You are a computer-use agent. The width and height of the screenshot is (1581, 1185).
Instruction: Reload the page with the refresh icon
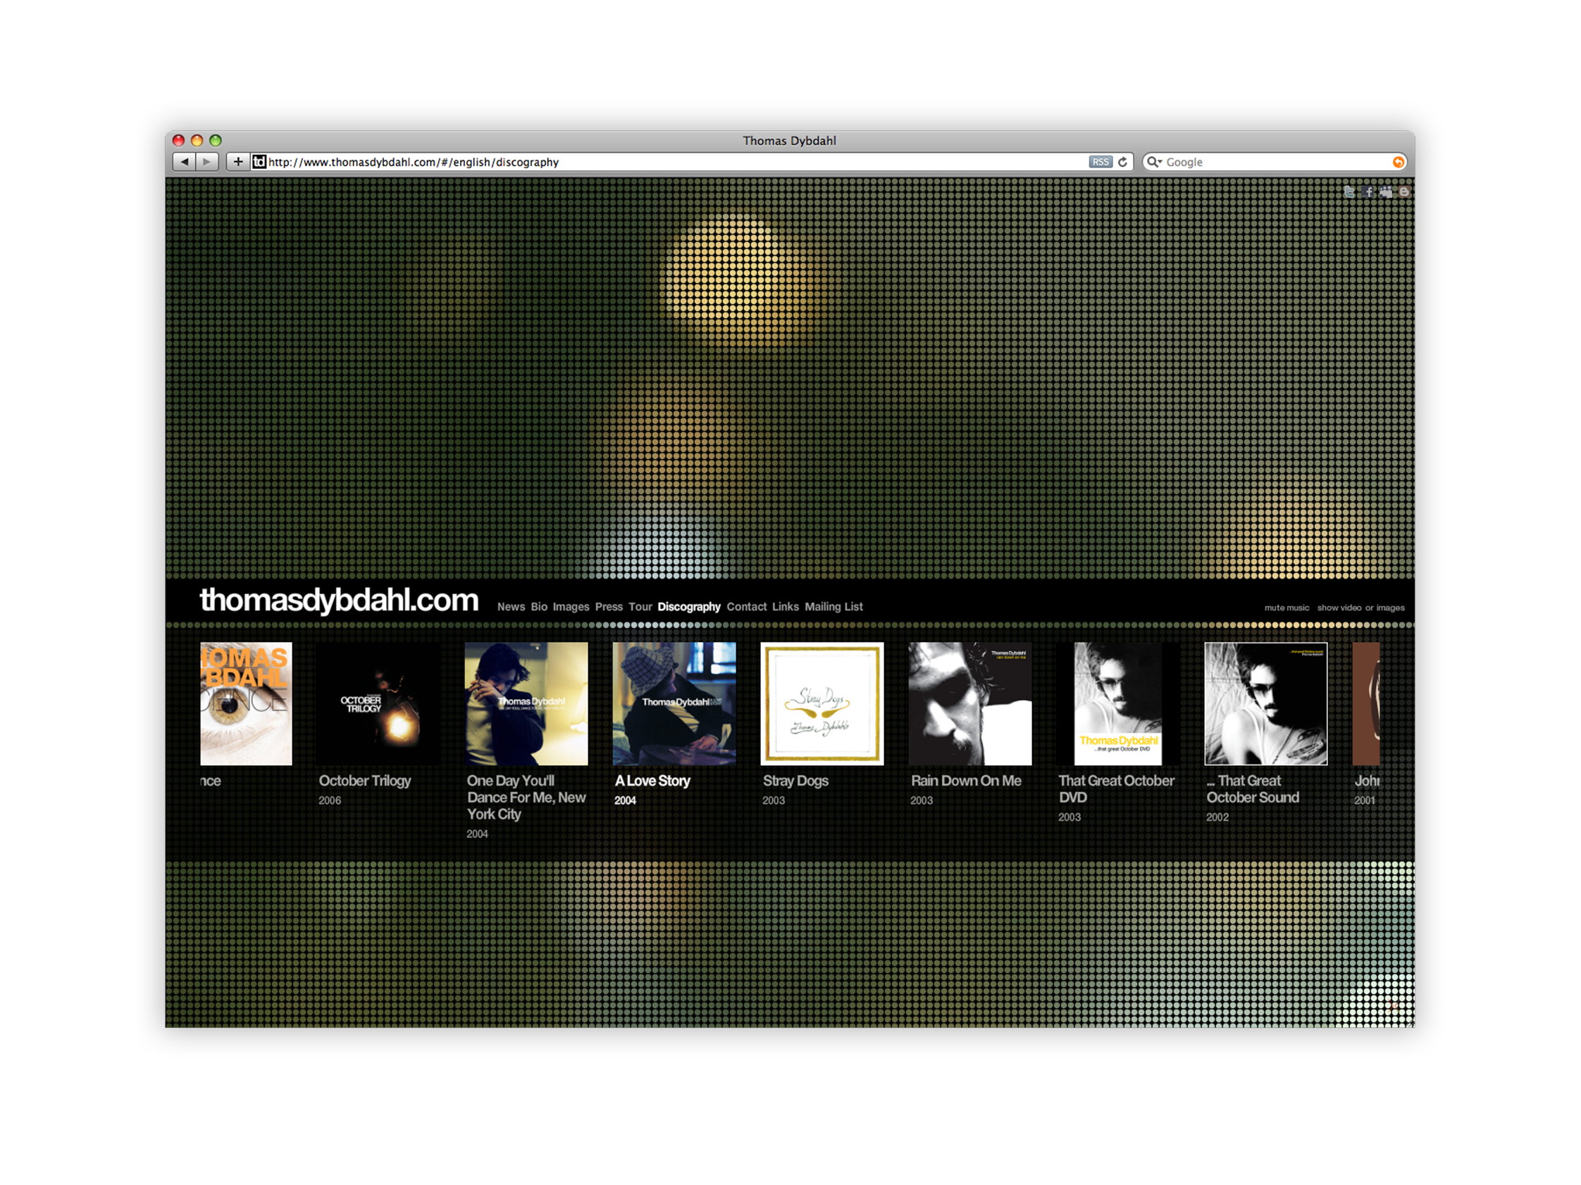coord(1123,162)
